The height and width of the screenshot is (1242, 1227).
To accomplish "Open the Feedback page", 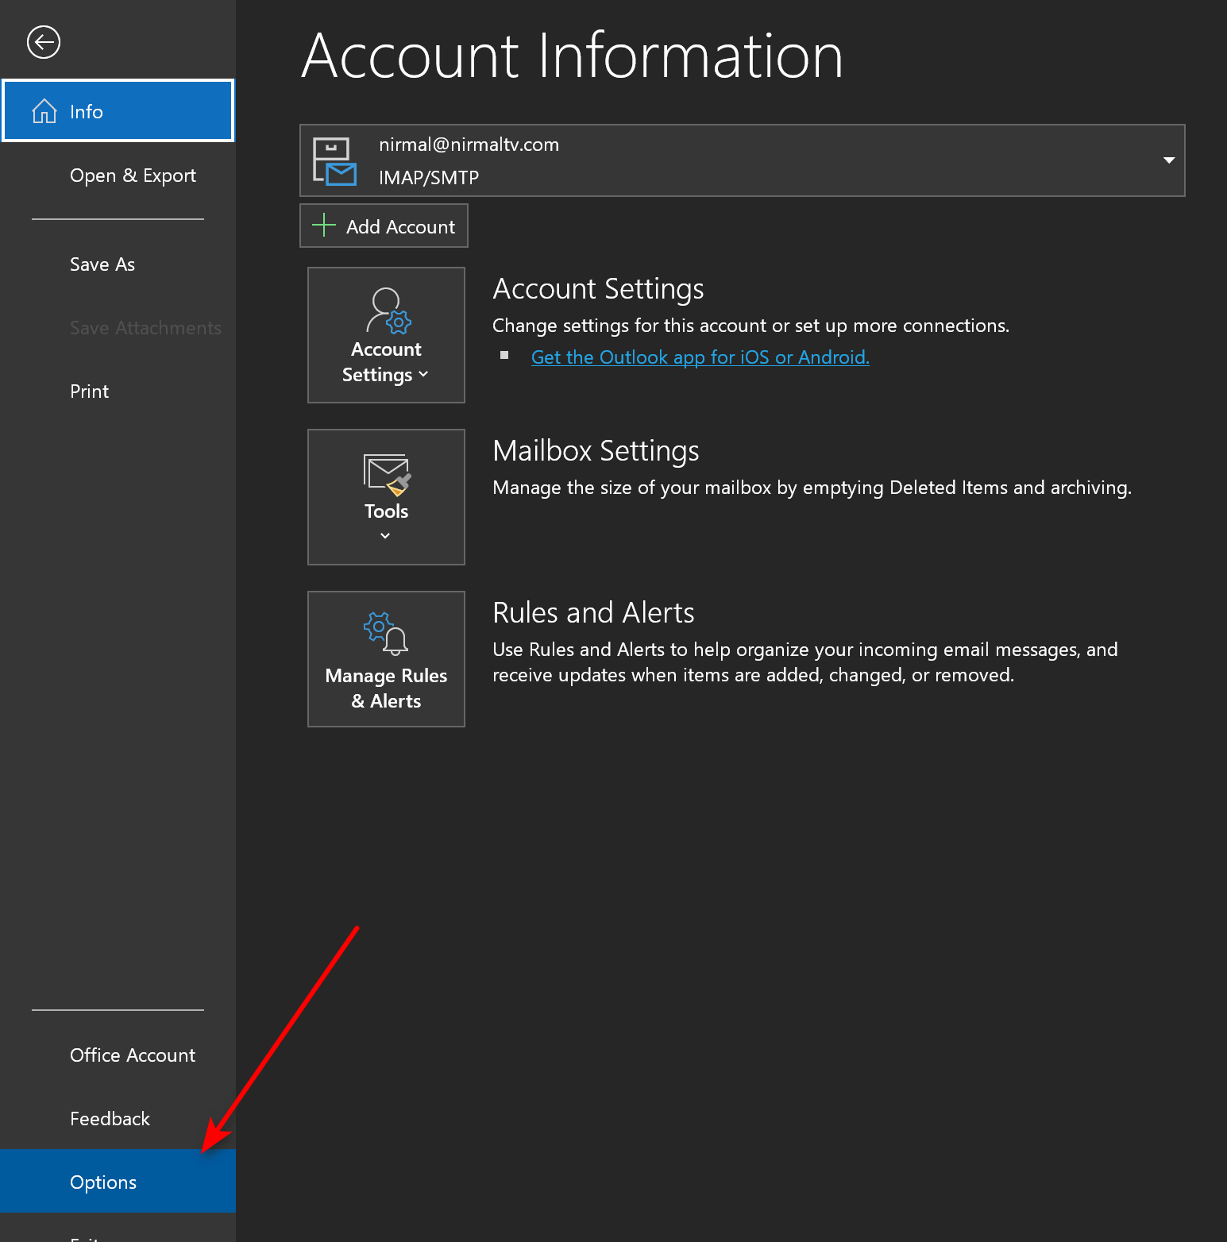I will pos(118,1119).
